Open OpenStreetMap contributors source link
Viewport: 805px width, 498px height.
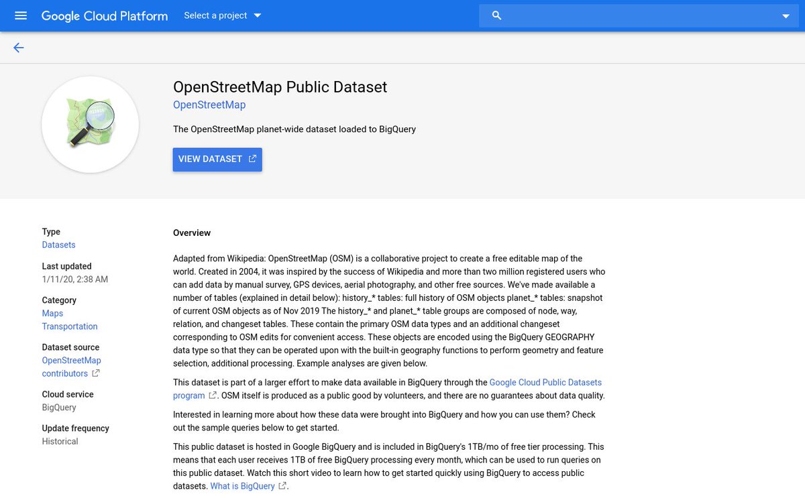71,367
